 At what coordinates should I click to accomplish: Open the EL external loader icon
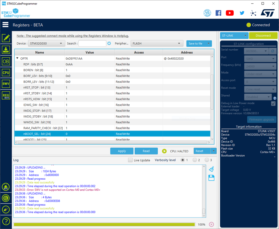tap(6, 198)
